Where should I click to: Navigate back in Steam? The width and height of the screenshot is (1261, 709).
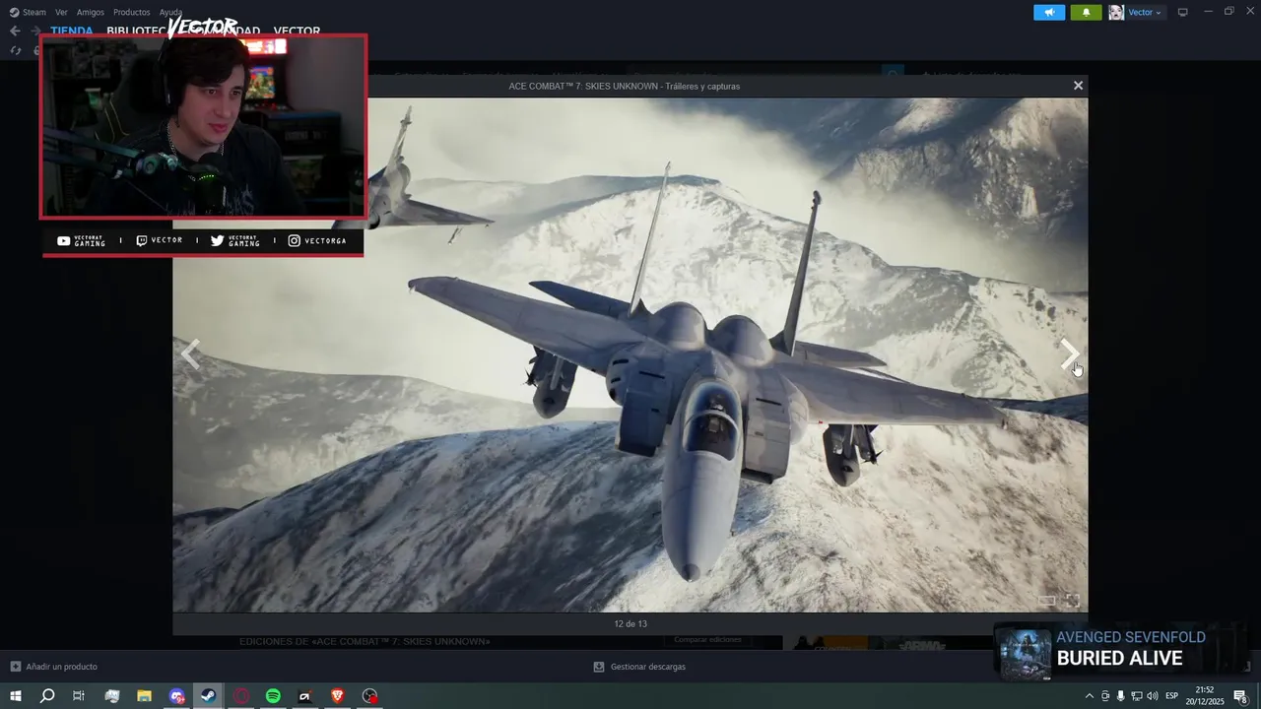click(15, 31)
